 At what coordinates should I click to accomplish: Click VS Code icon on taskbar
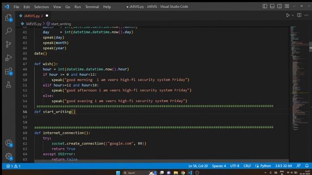(190, 173)
